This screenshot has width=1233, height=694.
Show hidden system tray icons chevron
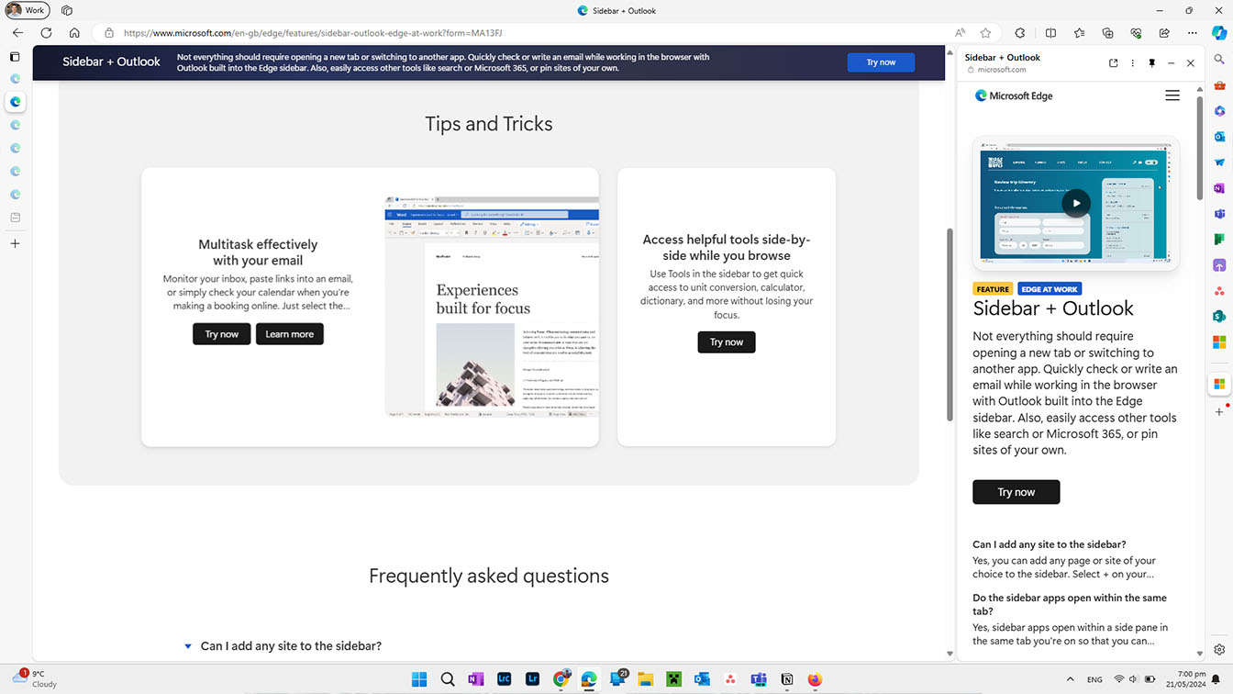click(x=1071, y=679)
